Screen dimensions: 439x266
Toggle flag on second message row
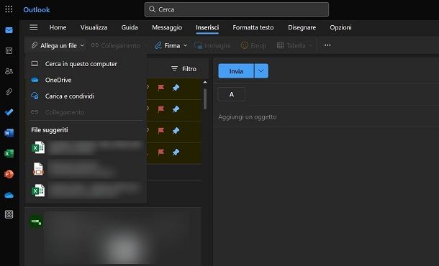[161, 109]
